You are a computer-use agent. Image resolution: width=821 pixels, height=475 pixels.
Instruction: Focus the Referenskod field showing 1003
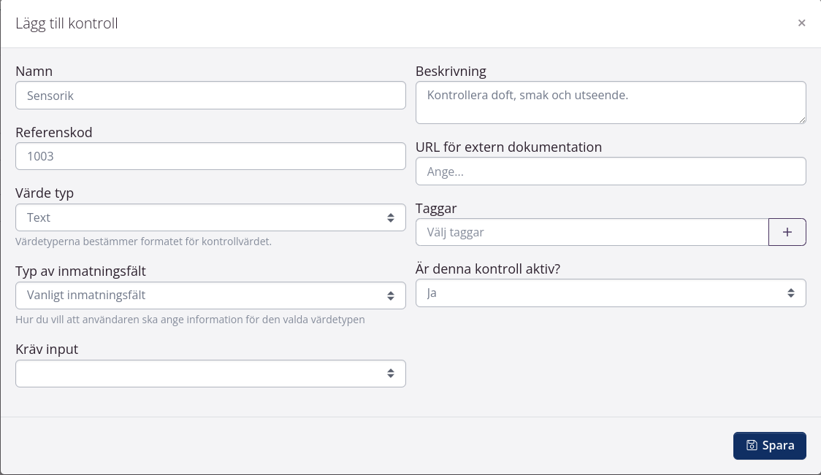click(x=210, y=156)
